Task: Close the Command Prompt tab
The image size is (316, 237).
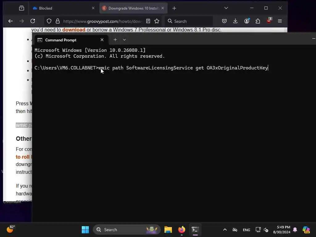Action: point(102,40)
